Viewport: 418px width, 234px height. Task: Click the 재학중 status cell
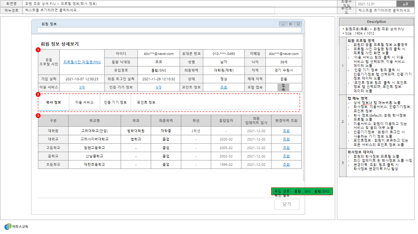click(x=166, y=131)
